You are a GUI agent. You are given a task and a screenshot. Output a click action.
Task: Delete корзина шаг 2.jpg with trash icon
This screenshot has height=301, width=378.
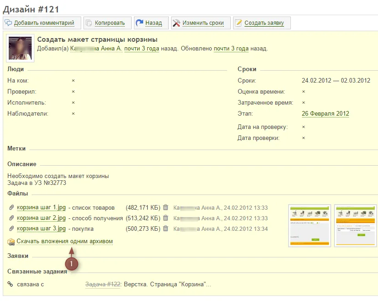tap(166, 218)
